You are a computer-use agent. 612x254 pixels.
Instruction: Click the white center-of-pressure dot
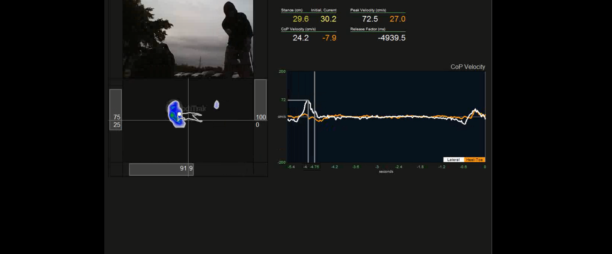click(x=179, y=114)
